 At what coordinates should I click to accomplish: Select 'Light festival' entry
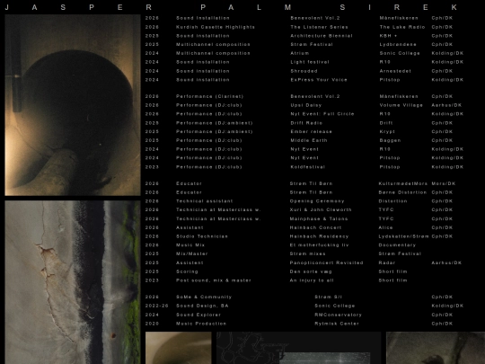[x=310, y=62]
